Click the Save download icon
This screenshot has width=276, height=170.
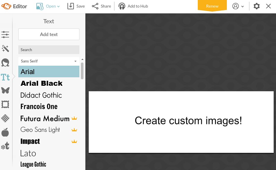tap(71, 6)
